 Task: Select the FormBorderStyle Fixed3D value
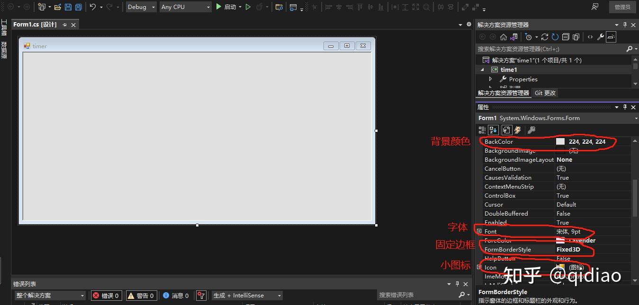pyautogui.click(x=568, y=249)
